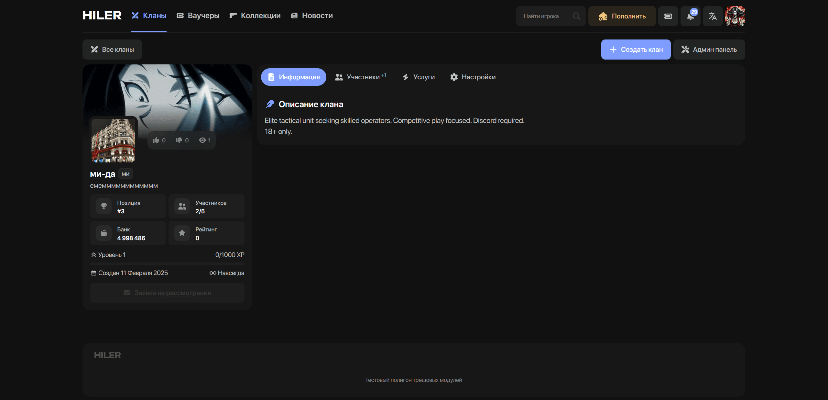Open the HILER logo home link
The height and width of the screenshot is (400, 828).
click(102, 16)
